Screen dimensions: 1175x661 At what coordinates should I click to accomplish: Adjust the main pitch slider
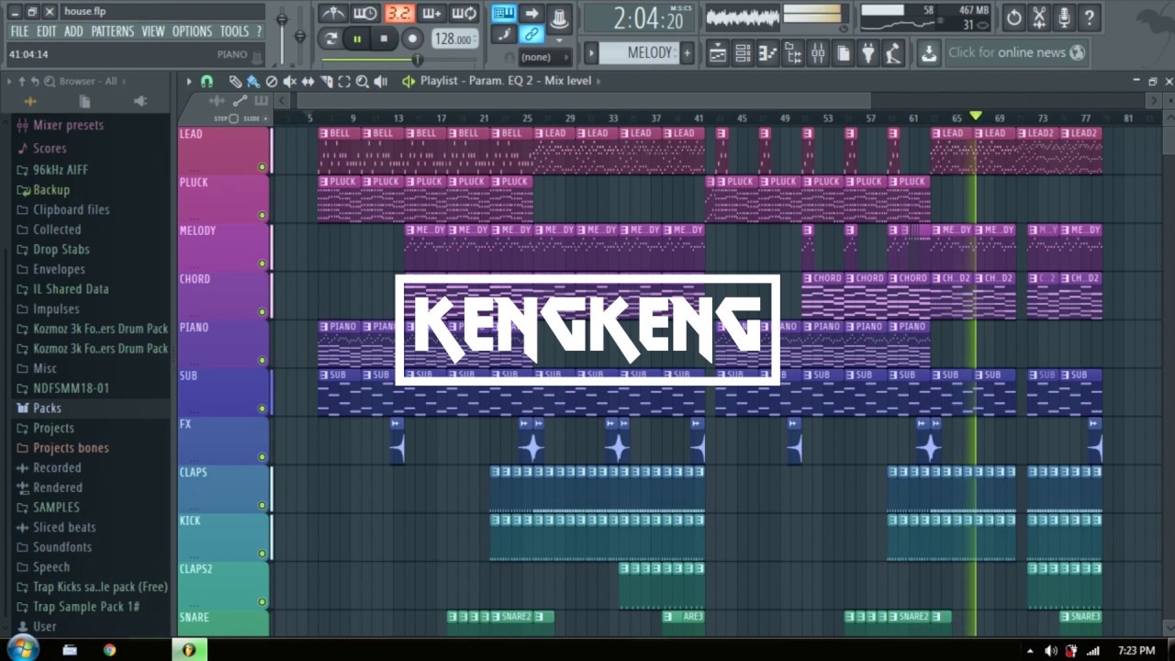(299, 37)
